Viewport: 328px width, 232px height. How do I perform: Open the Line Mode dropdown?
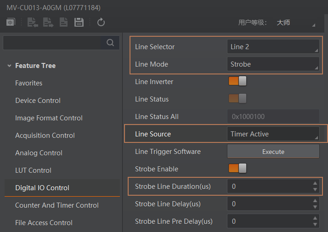pos(273,64)
